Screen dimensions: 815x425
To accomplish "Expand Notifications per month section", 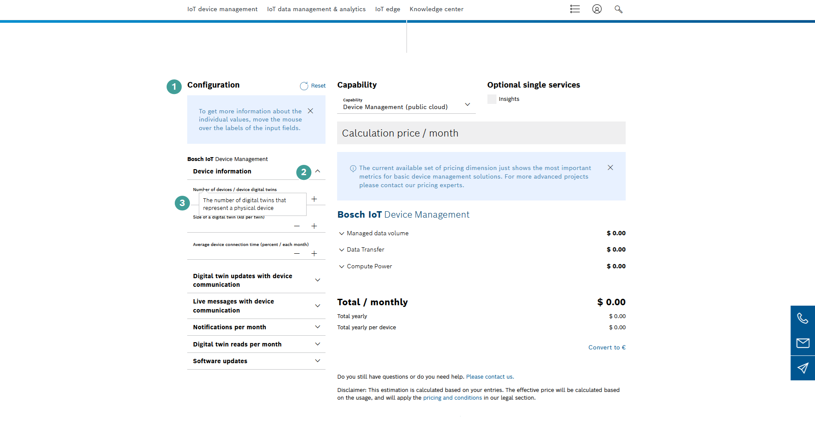I will click(318, 327).
